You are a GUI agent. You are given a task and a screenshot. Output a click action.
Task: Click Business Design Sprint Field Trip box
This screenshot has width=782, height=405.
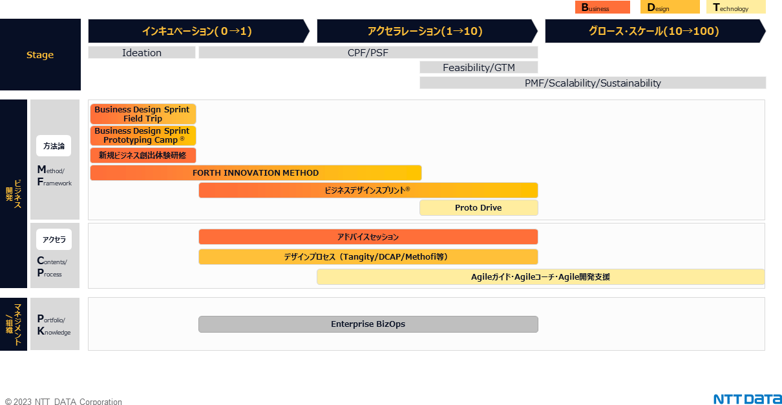[143, 114]
